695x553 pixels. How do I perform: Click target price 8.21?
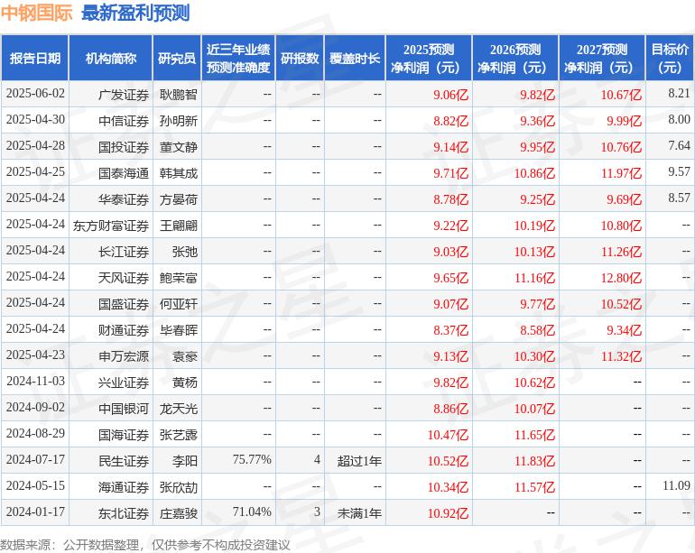tap(679, 94)
